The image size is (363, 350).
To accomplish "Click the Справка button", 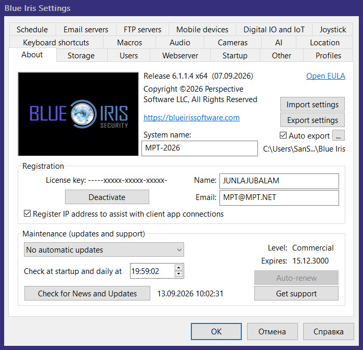I will (x=329, y=331).
